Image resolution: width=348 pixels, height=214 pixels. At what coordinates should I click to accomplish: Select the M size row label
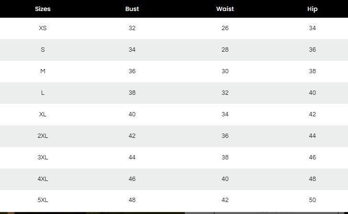pos(43,71)
